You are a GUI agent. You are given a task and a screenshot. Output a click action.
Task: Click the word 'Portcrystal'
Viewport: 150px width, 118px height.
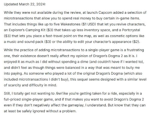tap(131, 30)
